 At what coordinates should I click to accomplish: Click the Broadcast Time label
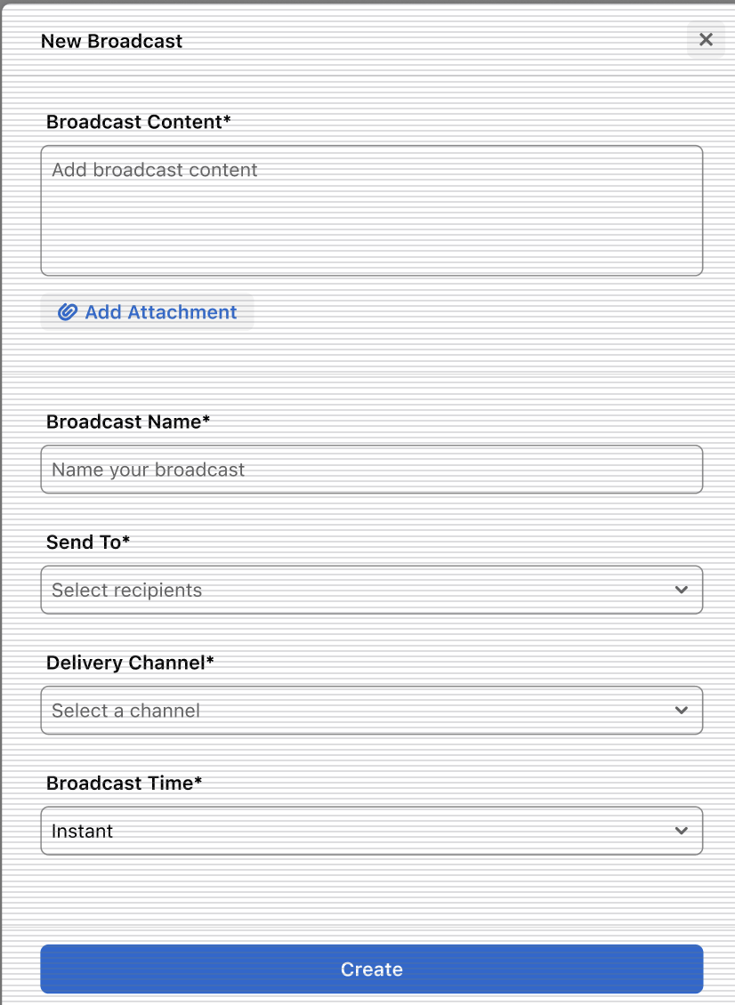pos(125,784)
